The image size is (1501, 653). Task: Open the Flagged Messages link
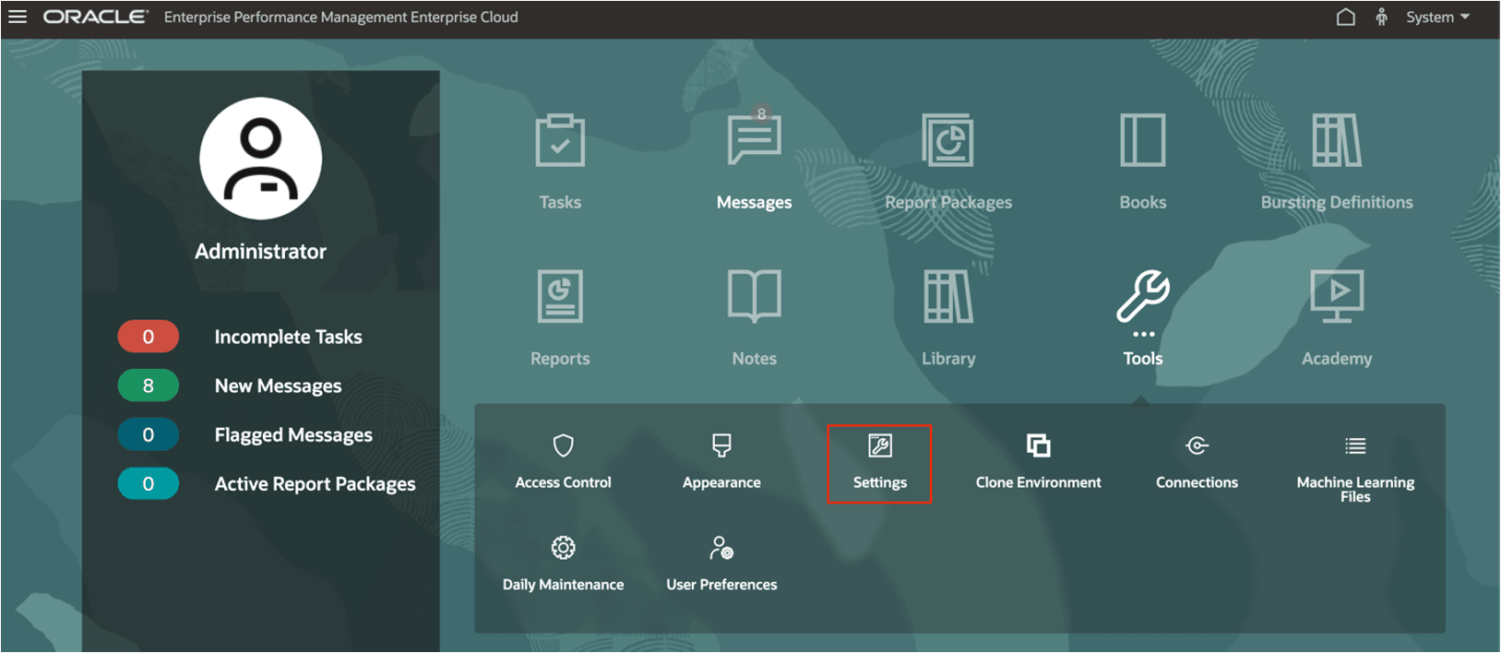[293, 434]
